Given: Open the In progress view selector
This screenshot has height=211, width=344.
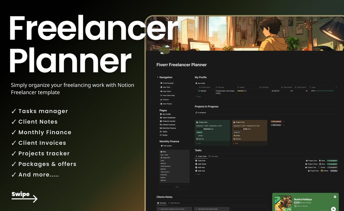Looking at the screenshot, I should 201,113.
